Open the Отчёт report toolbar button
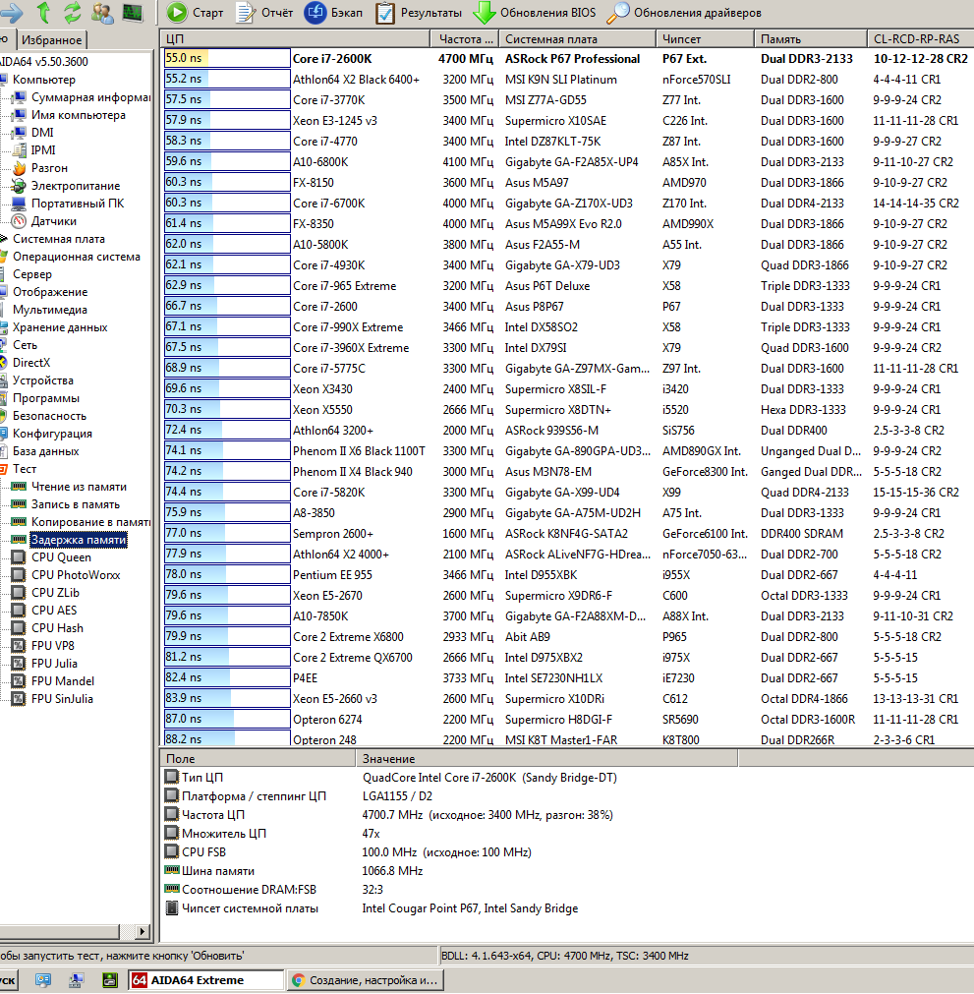The image size is (974, 994). pos(264,13)
